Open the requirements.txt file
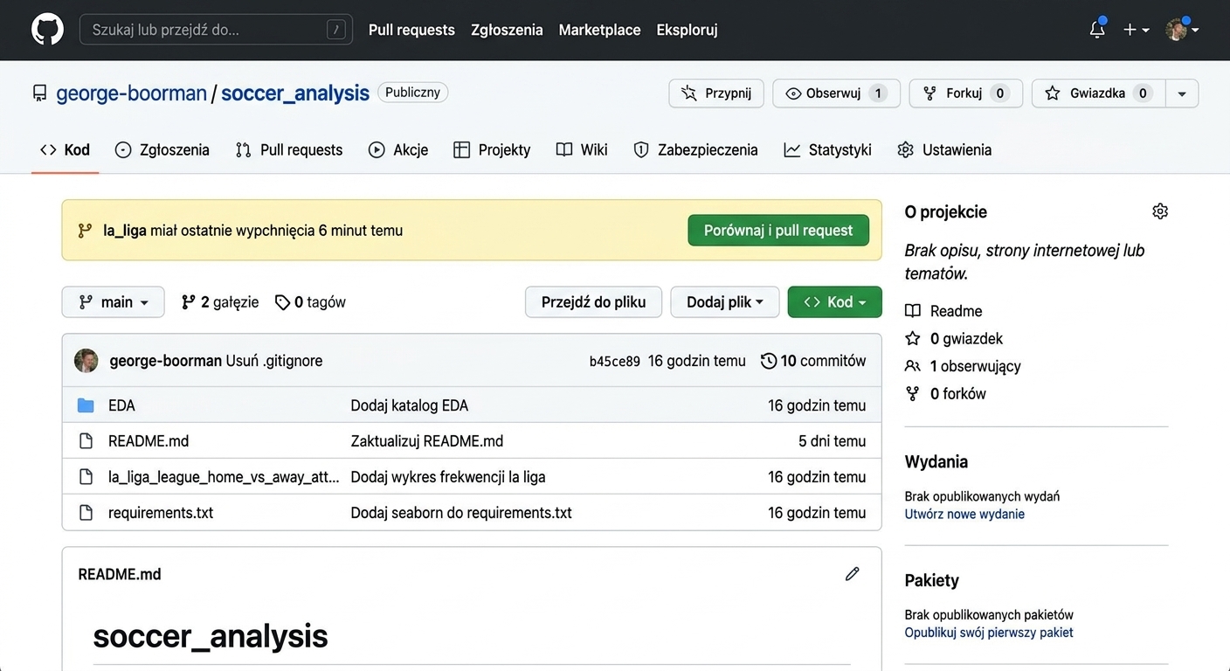This screenshot has width=1230, height=671. [161, 513]
